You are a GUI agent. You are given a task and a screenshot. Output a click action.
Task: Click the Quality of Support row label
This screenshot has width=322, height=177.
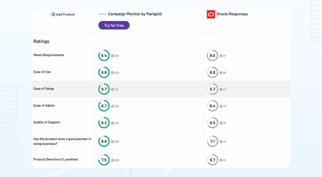pos(47,122)
